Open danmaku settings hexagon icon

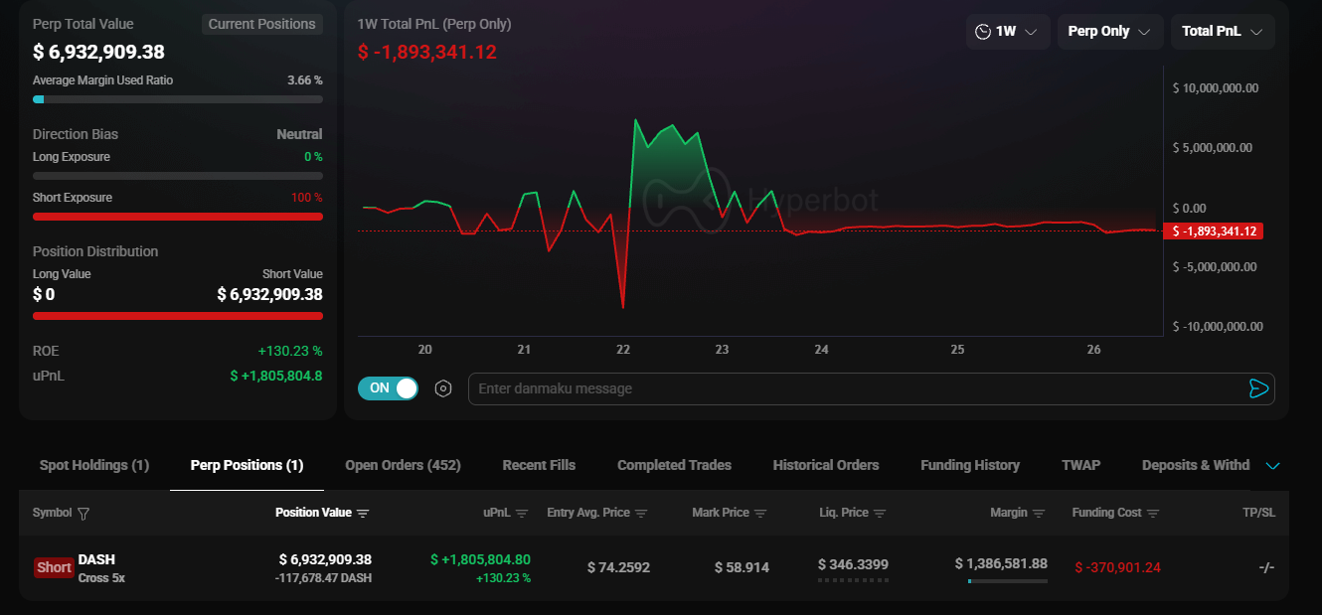443,388
